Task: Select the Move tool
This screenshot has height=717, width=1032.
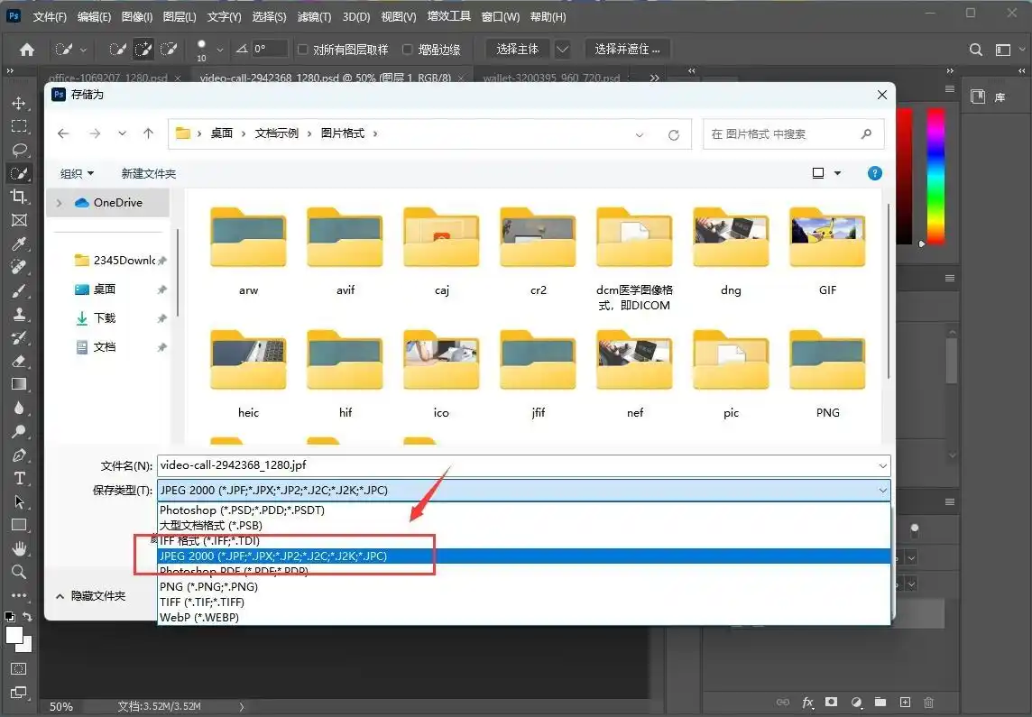Action: tap(19, 103)
